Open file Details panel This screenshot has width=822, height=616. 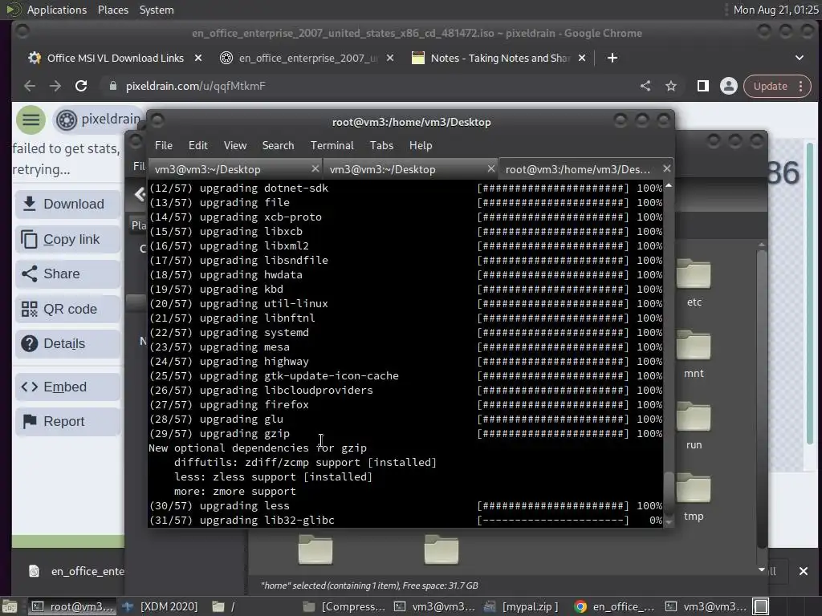point(67,343)
